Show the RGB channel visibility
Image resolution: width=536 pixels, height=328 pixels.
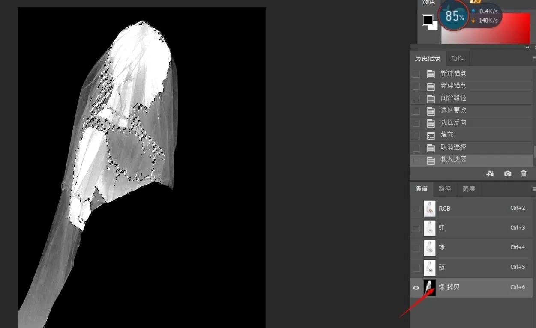416,209
